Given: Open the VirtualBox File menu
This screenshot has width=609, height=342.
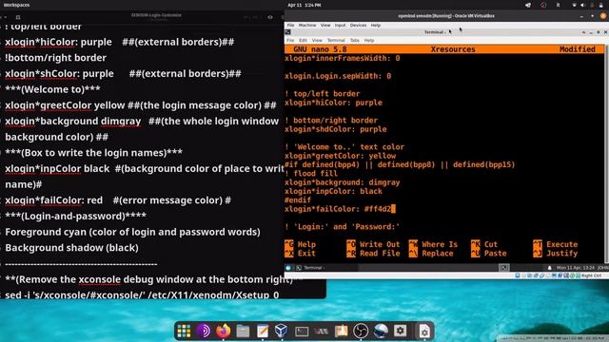Looking at the screenshot, I should pos(290,25).
